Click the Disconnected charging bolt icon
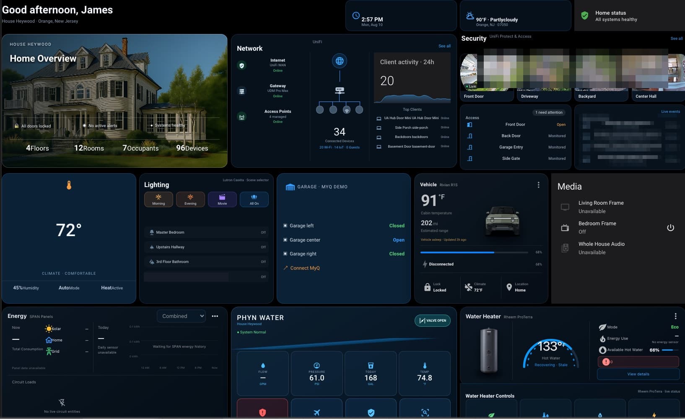The image size is (685, 419). point(425,264)
